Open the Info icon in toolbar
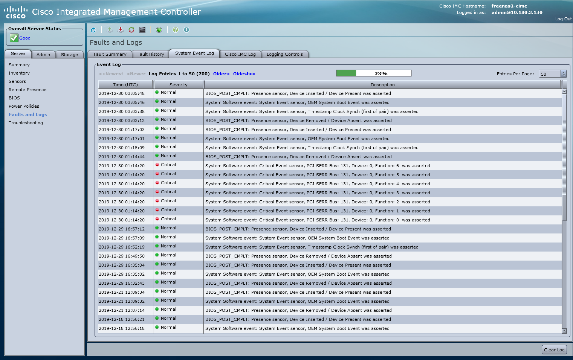 [186, 30]
